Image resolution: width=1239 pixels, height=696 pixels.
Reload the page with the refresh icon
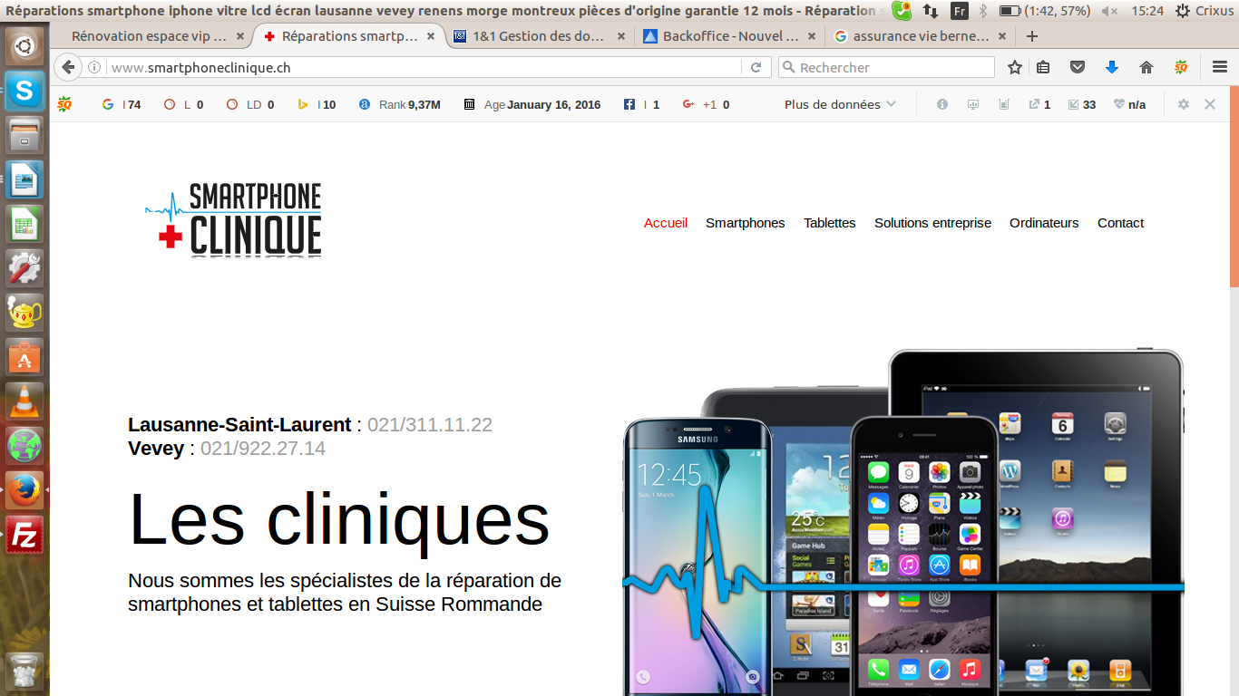click(756, 67)
